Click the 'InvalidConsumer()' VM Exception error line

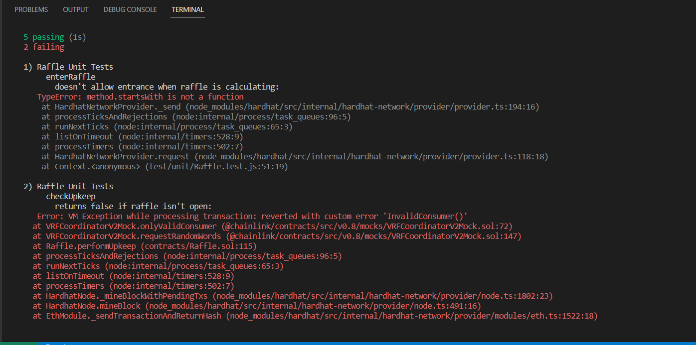(252, 217)
